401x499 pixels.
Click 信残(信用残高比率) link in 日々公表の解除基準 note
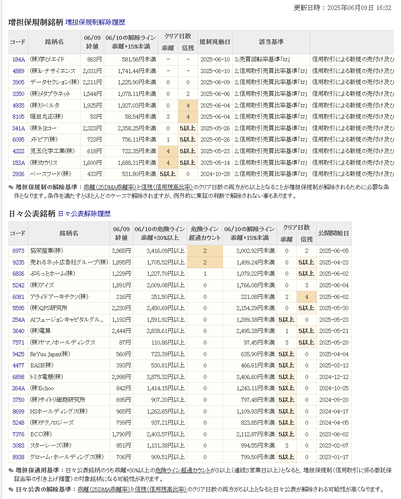click(x=161, y=489)
